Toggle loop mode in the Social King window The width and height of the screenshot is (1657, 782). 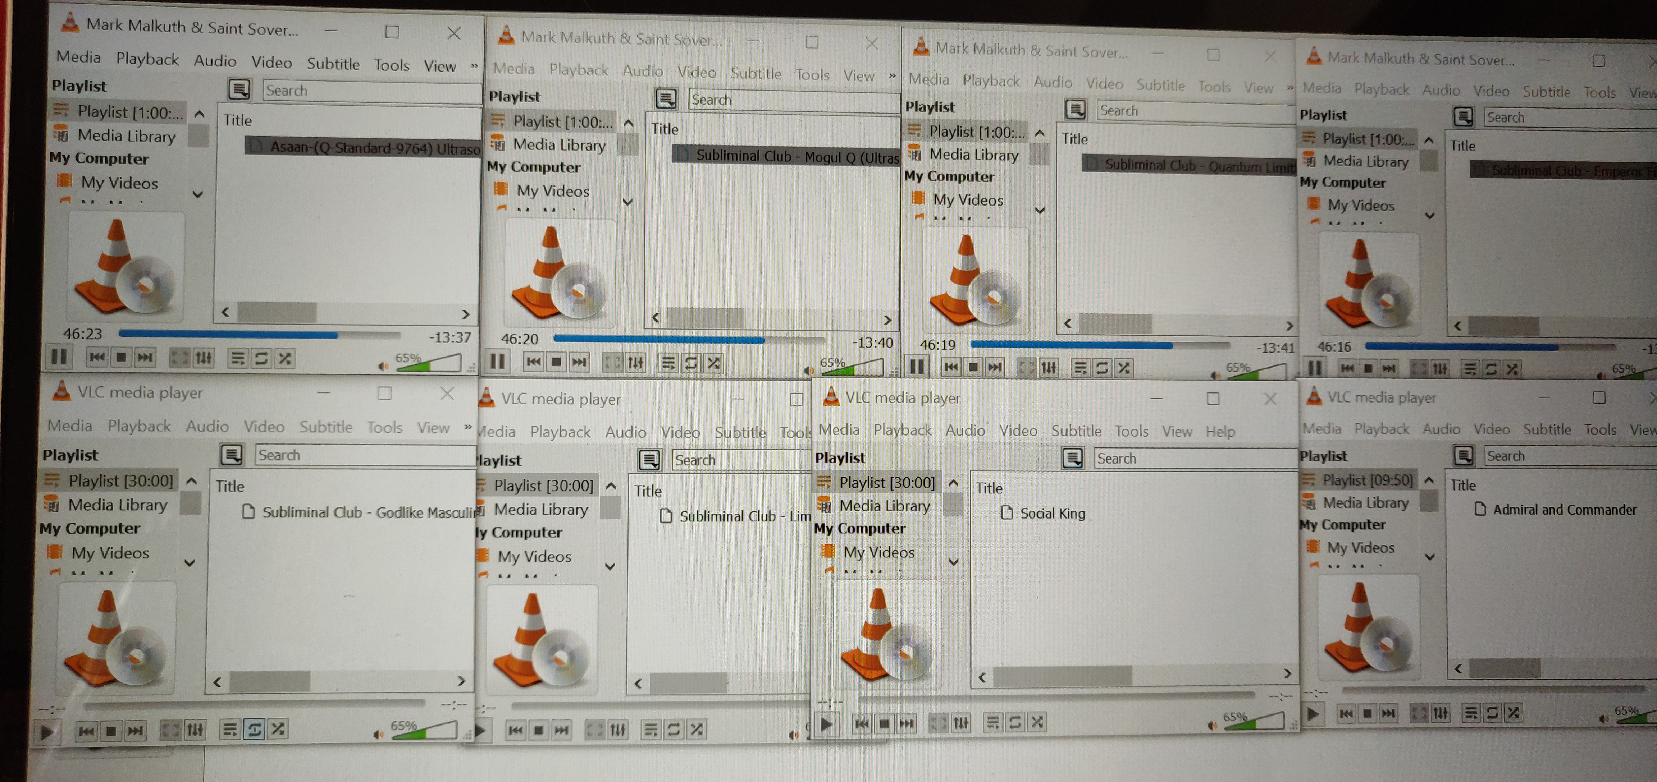1015,722
